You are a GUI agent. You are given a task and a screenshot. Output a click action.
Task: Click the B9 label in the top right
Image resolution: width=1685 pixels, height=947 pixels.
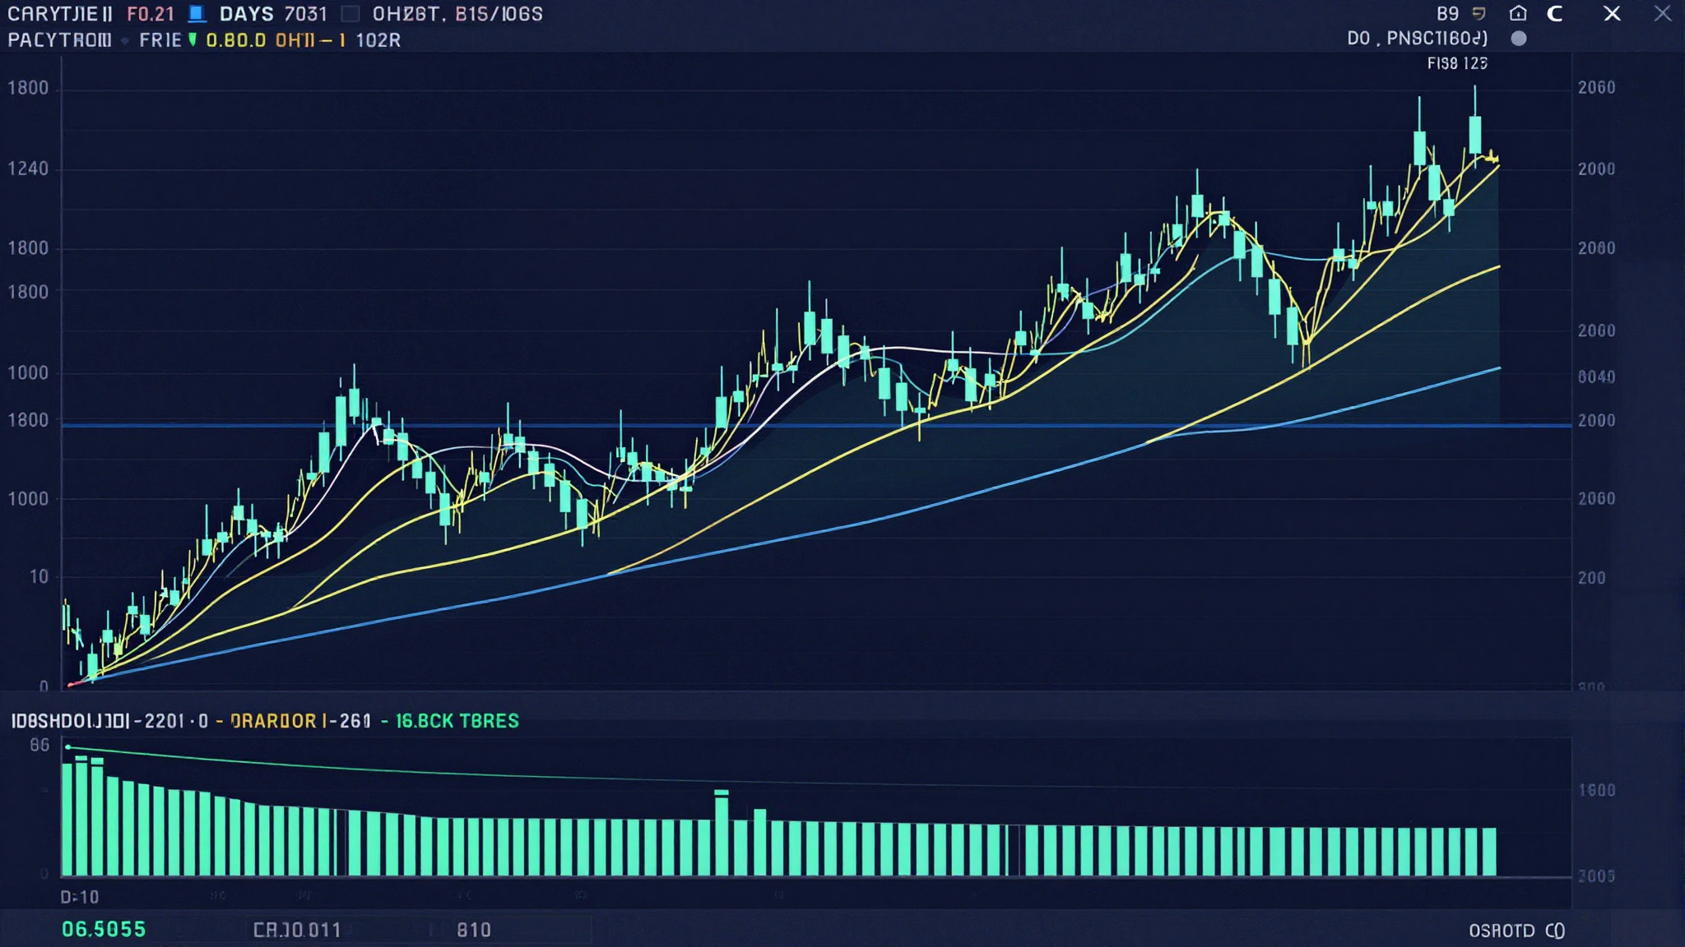pyautogui.click(x=1448, y=14)
